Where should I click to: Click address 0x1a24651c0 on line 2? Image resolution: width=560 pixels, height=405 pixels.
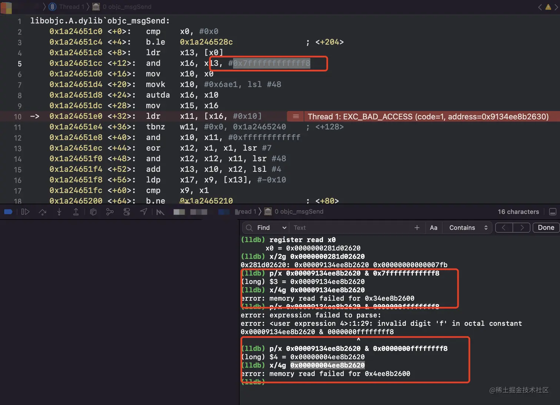click(76, 31)
